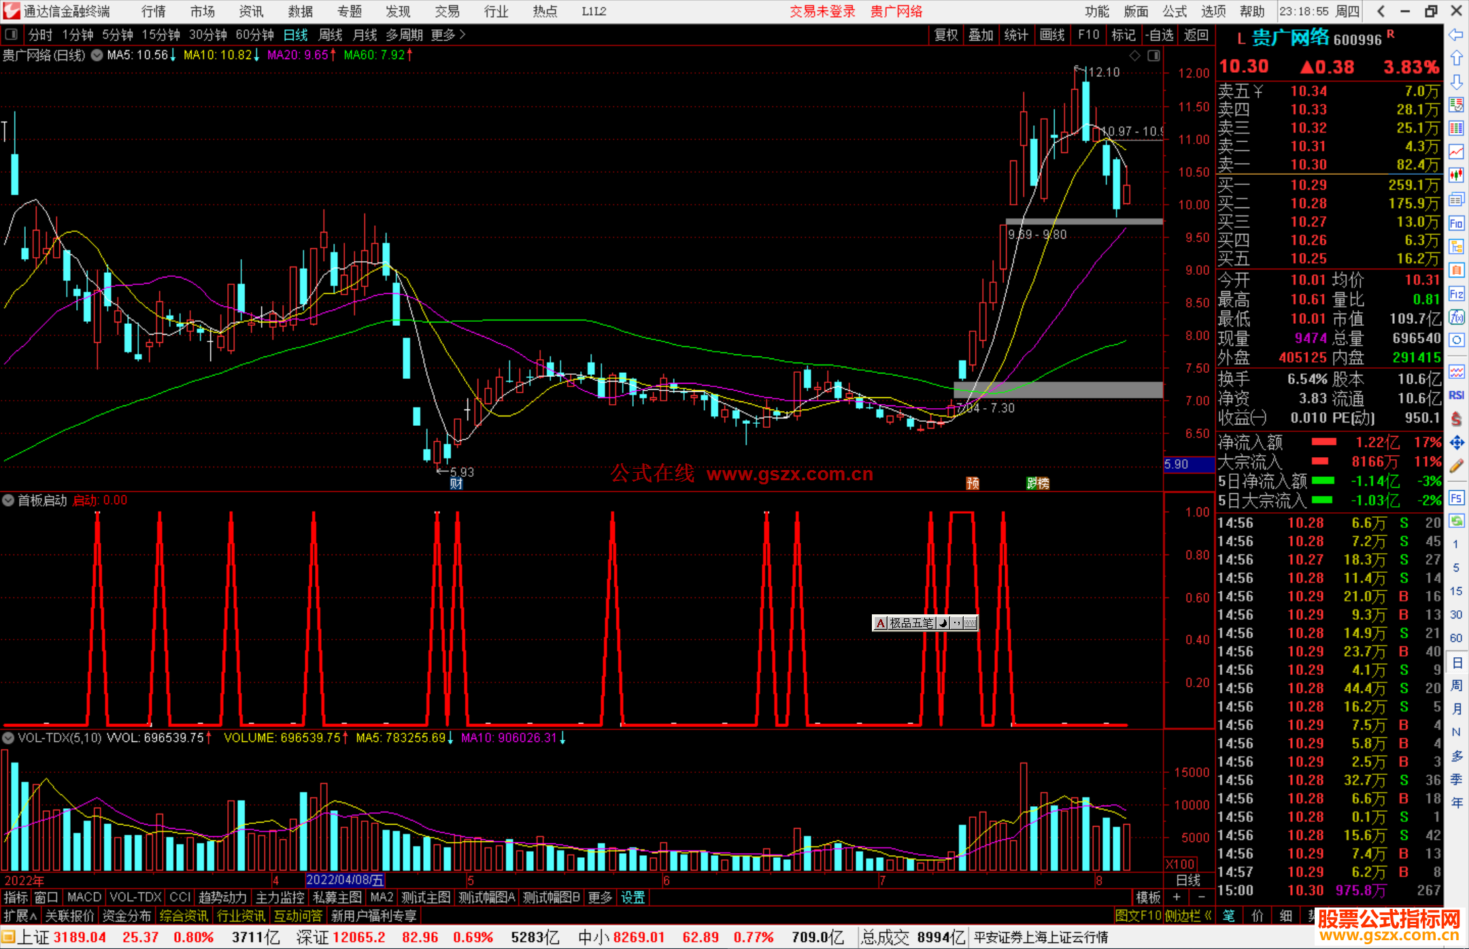The height and width of the screenshot is (949, 1469).
Task: Collapse sidebar with 侧边栏 button
Action: (x=1188, y=916)
